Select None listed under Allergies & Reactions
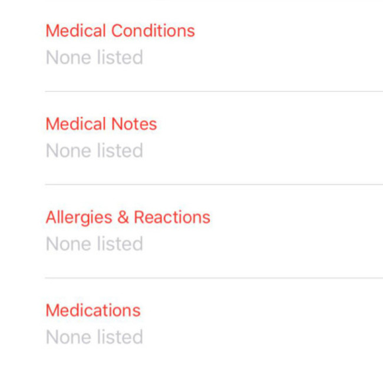383x370 pixels. click(94, 244)
